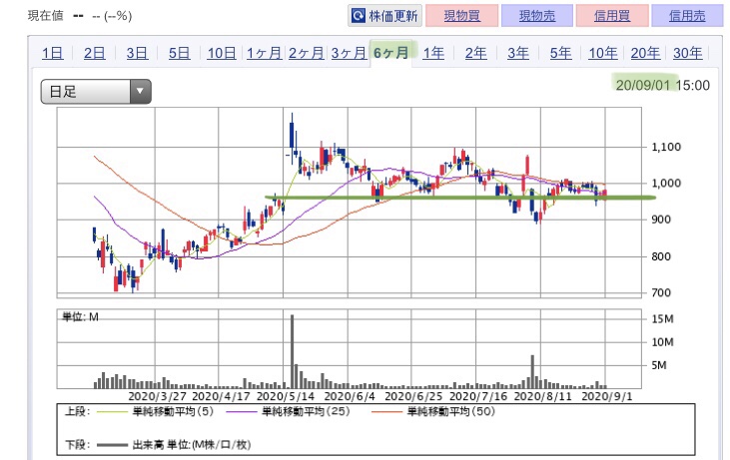
Task: Select the 3ヶ月 period tab
Action: pos(349,53)
